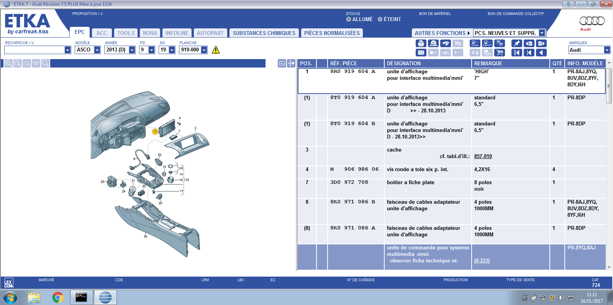Click the yellow warning triangle icon
613x305 pixels.
pos(216,50)
